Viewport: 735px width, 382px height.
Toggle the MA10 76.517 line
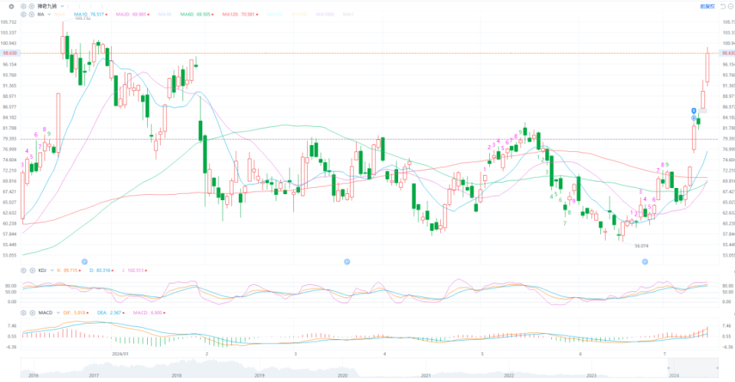(x=90, y=15)
